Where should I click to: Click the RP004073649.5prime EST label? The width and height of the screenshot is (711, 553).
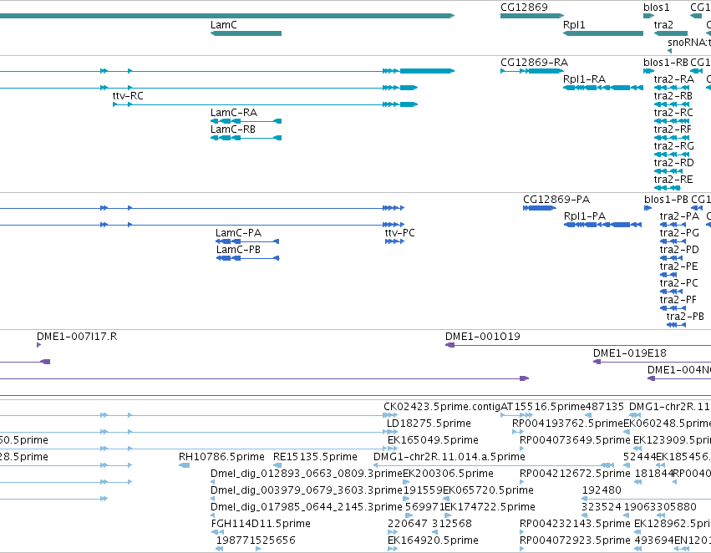tap(575, 440)
